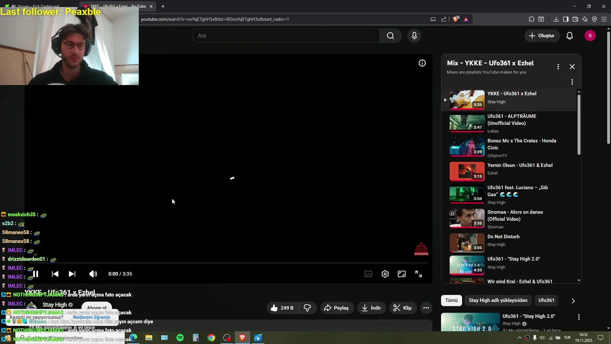Search by voice with the microphone icon
The image size is (611, 344).
pos(414,36)
